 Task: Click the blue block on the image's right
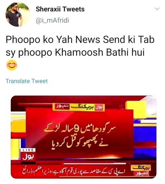145,134
